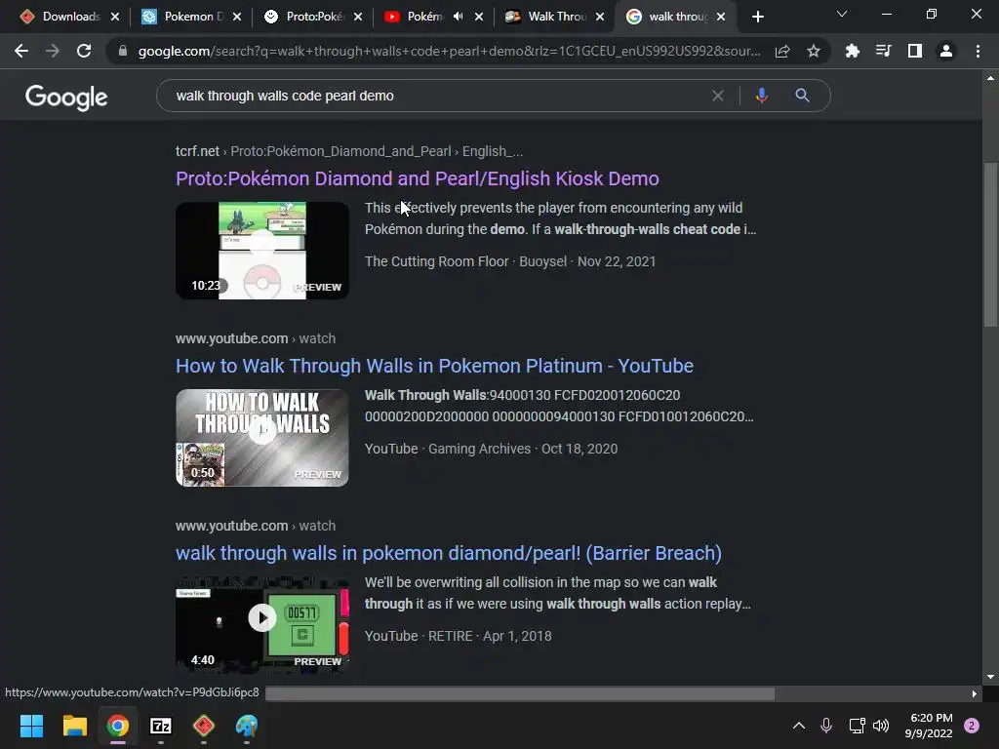
Task: Expand the tab search dropdown
Action: [x=842, y=14]
